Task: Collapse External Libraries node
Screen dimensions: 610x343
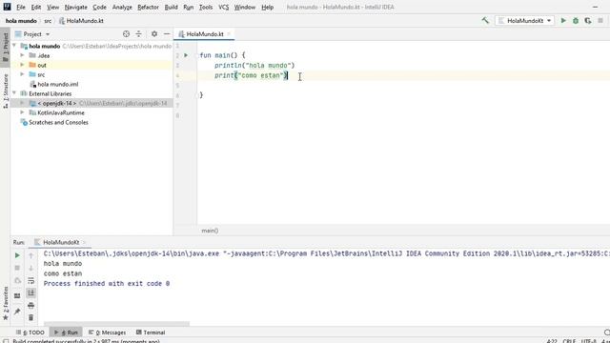Action: pos(14,93)
